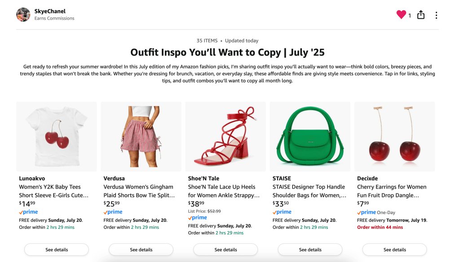Toggle the heart to like the list
460x262 pixels.
tap(401, 14)
